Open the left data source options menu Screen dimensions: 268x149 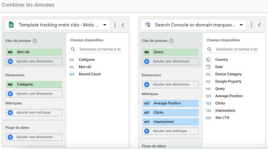point(115,25)
